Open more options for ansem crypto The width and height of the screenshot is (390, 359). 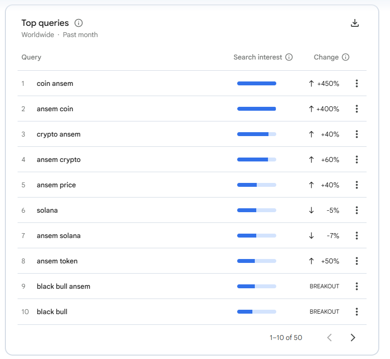coord(357,160)
